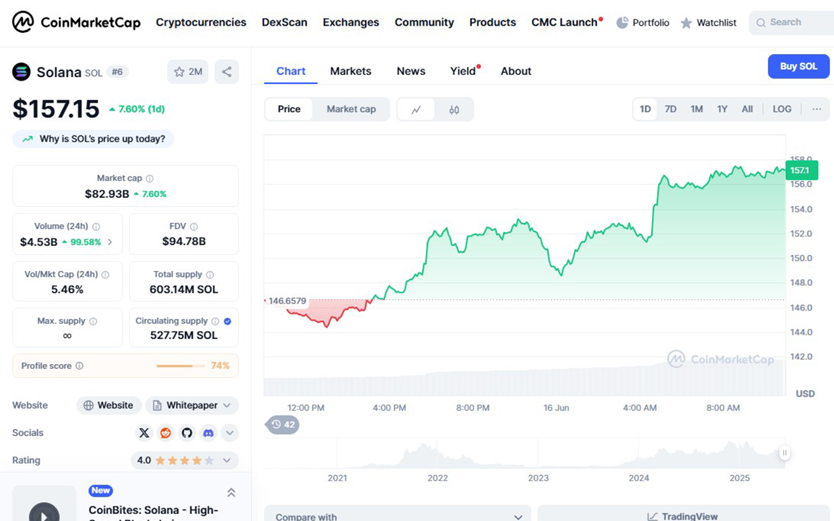Viewport: 834px width, 521px height.
Task: Click the Total supply info icon
Action: 210,274
